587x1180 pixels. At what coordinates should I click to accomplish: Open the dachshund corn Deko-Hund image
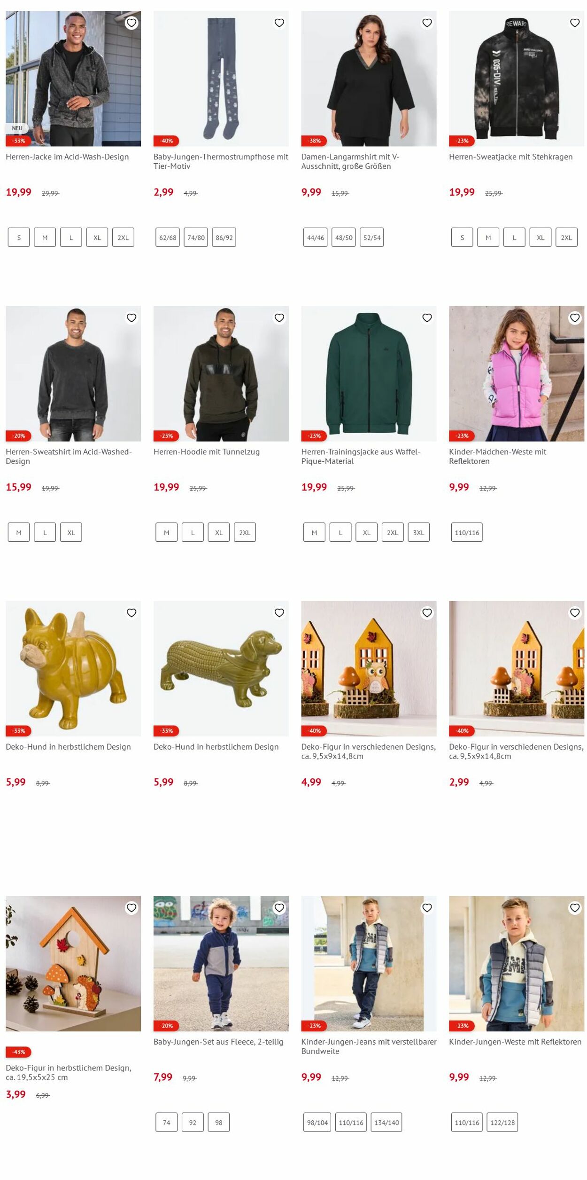[x=221, y=669]
